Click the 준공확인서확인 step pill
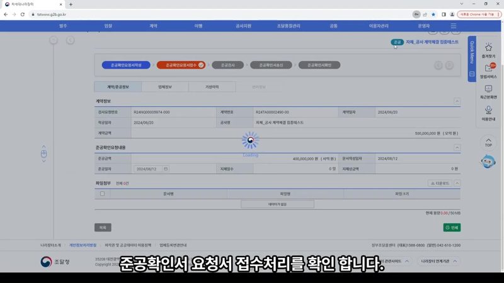 [x=319, y=65]
